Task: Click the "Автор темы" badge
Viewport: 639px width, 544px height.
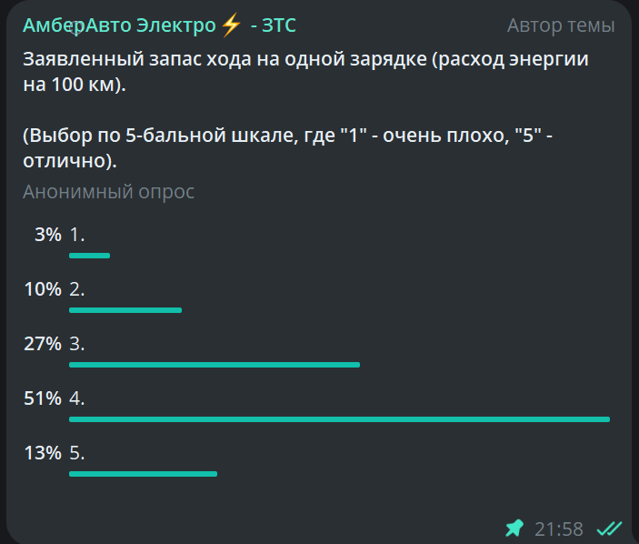Action: (560, 25)
